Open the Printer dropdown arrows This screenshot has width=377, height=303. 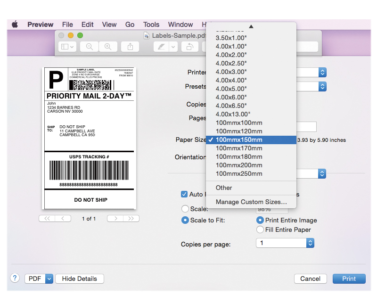pyautogui.click(x=322, y=73)
